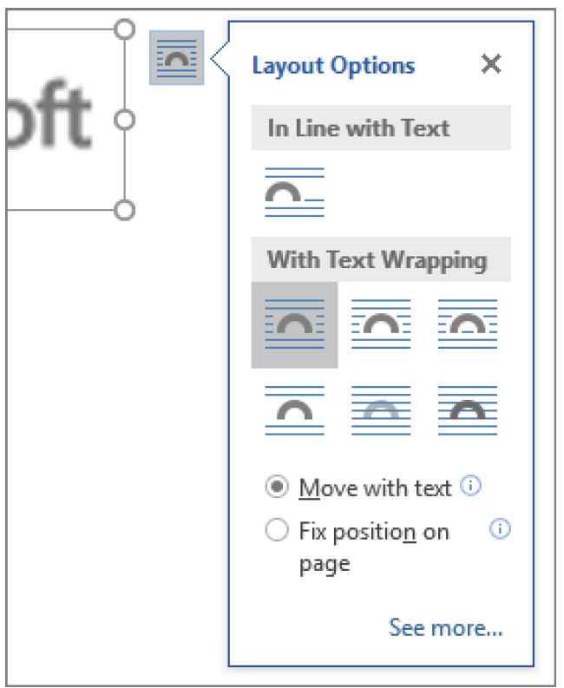Viewport: 564px width, 688px height.
Task: Close the Layout Options panel
Action: point(491,64)
